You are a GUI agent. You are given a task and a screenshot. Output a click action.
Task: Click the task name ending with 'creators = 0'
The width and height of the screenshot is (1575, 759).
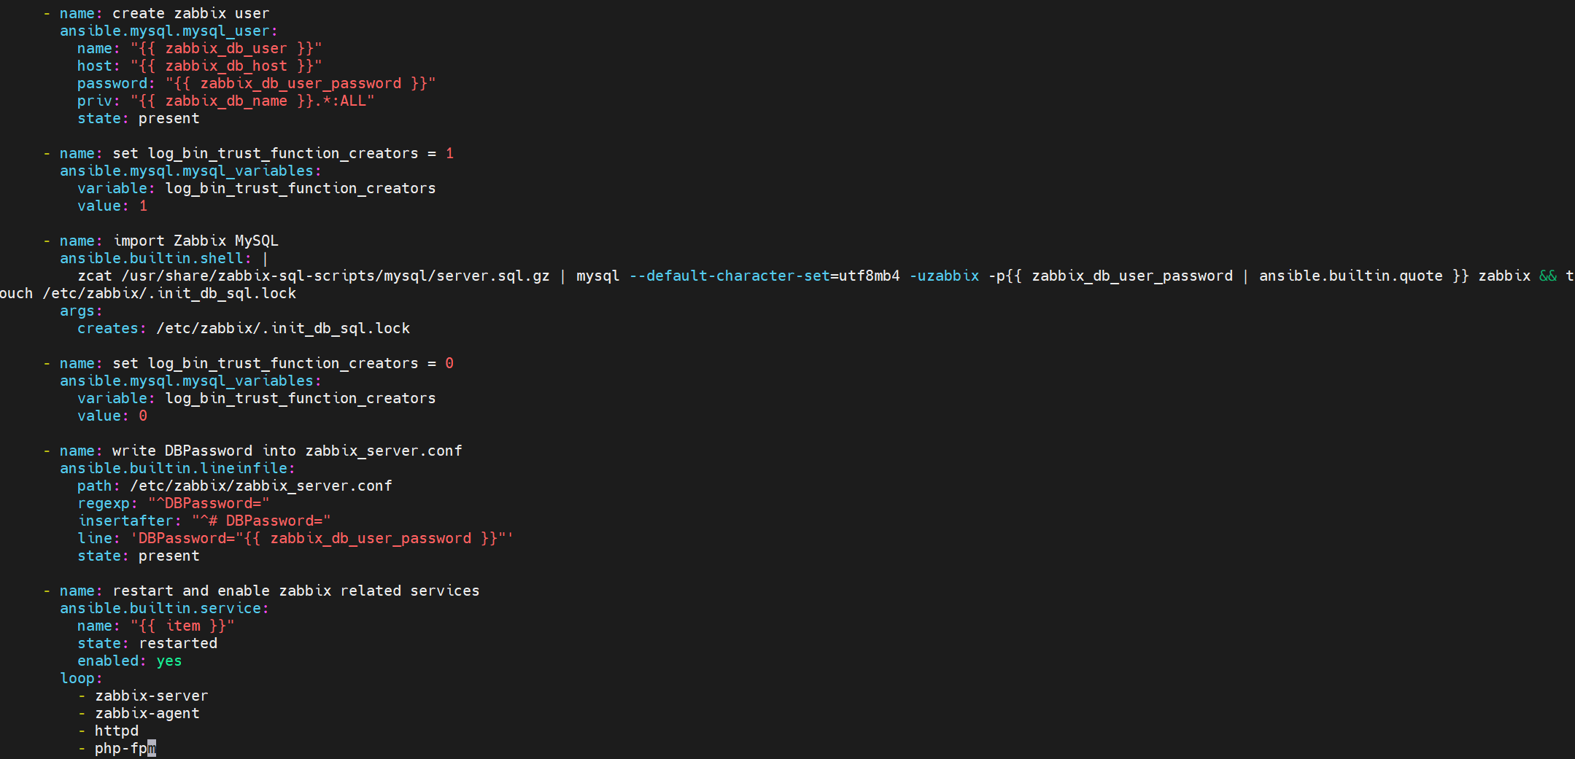pyautogui.click(x=283, y=363)
